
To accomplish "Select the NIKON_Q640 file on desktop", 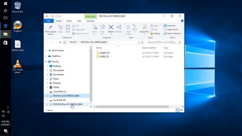I will tap(18, 46).
